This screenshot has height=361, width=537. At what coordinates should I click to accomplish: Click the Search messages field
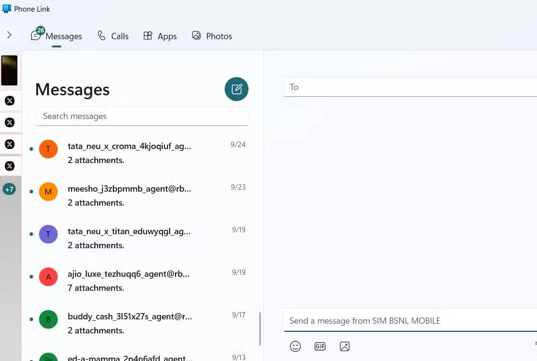click(x=142, y=116)
